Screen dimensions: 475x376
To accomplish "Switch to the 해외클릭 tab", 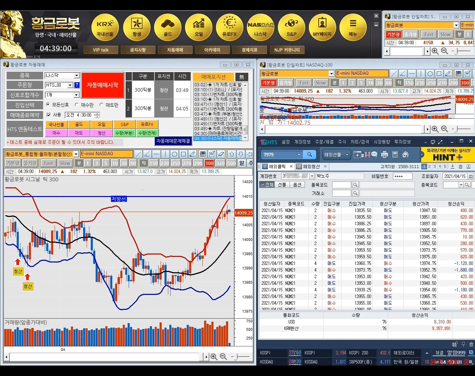I will click(x=277, y=166).
